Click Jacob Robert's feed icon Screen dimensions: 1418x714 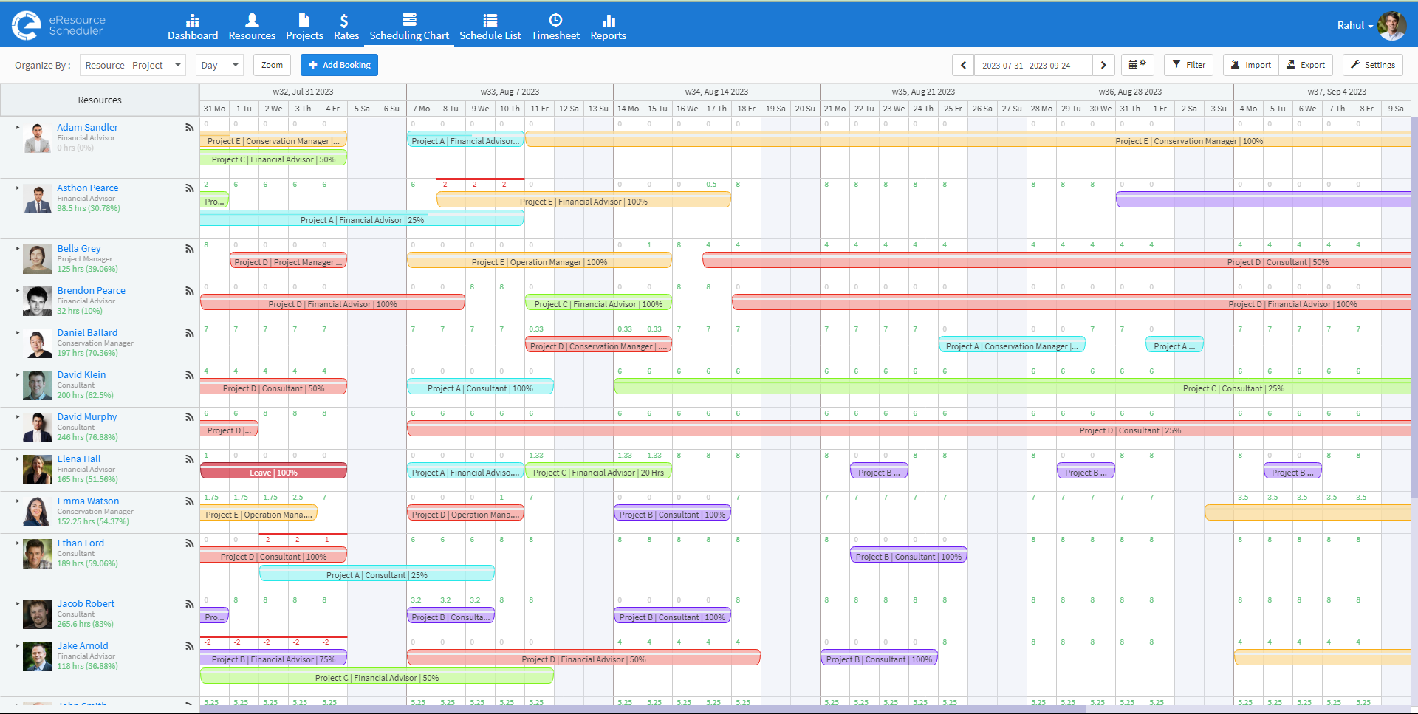coord(189,604)
